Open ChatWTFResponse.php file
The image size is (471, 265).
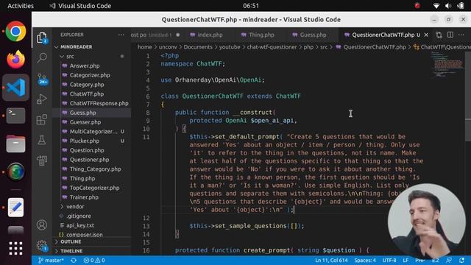[x=99, y=103]
